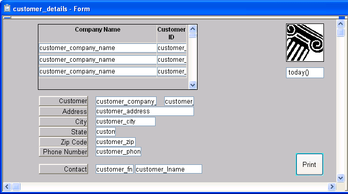348x194 pixels.
Task: Click up arrow of window vertical scrollbar
Action: pyautogui.click(x=341, y=23)
